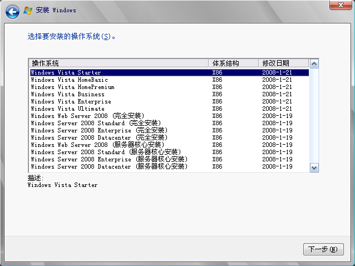The width and height of the screenshot is (355, 266).
Task: Click the Windows flag logo in title bar
Action: [x=28, y=11]
